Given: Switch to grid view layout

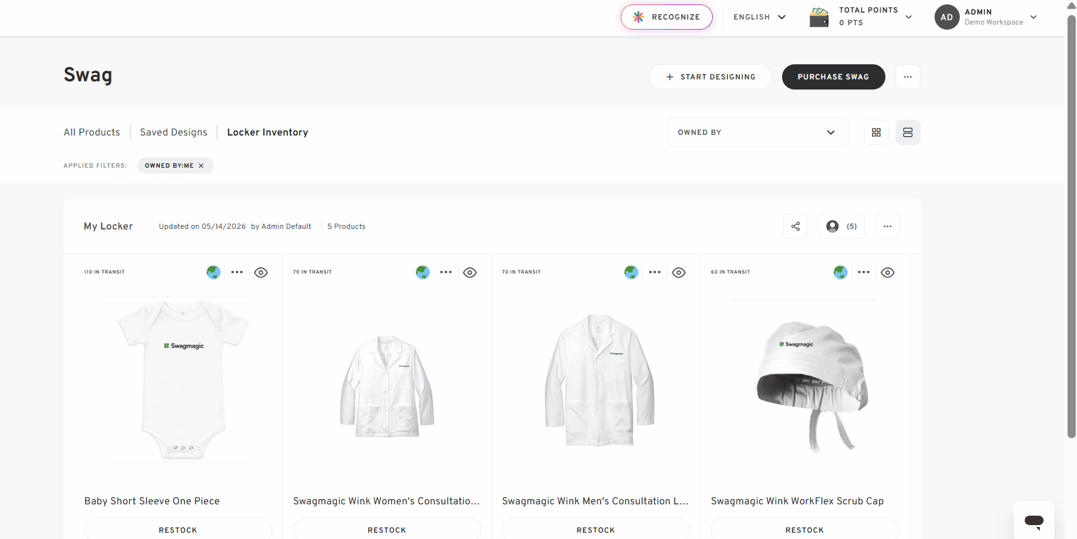Looking at the screenshot, I should coord(876,132).
